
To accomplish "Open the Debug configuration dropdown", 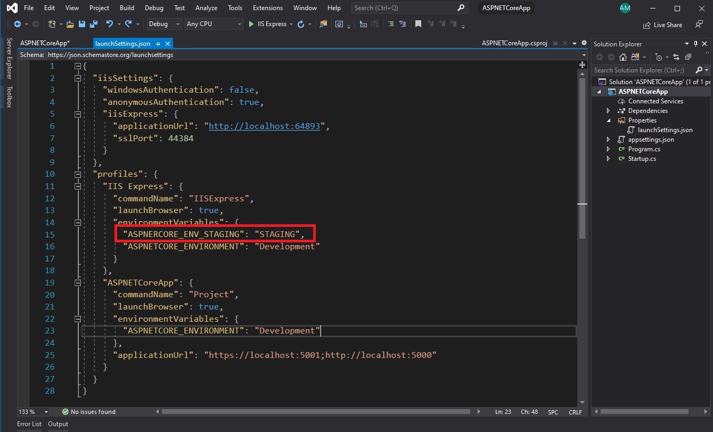I will (164, 24).
